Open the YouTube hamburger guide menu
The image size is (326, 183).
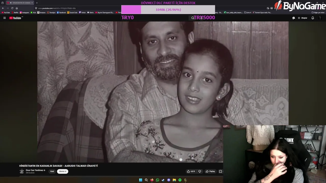(x=4, y=18)
